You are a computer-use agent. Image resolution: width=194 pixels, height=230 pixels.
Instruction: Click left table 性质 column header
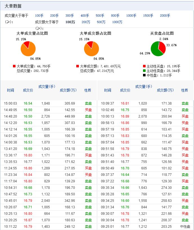coord(88,90)
